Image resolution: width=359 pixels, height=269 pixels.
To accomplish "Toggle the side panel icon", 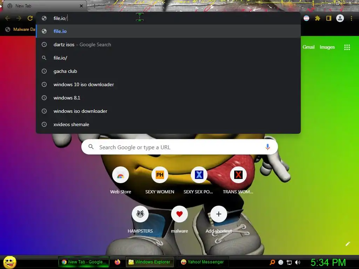I will point(329,18).
